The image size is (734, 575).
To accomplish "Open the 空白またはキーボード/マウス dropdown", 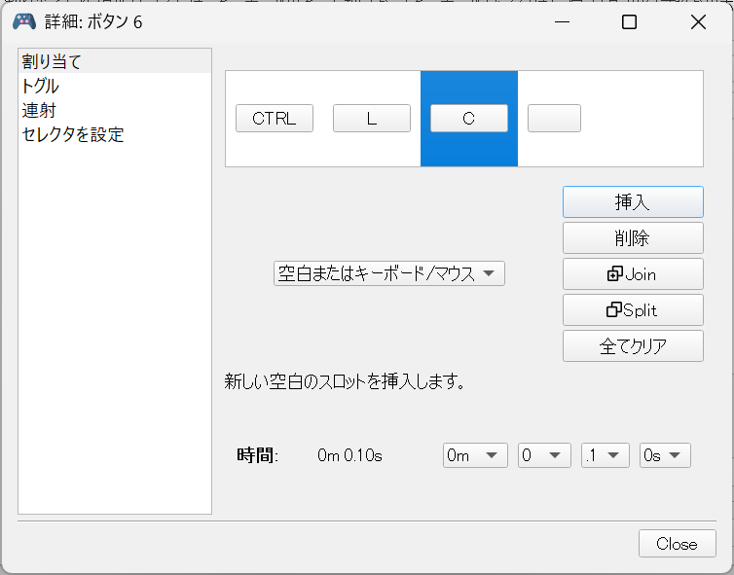I will tap(388, 274).
